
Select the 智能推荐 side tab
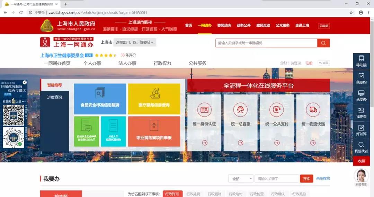pos(55,85)
